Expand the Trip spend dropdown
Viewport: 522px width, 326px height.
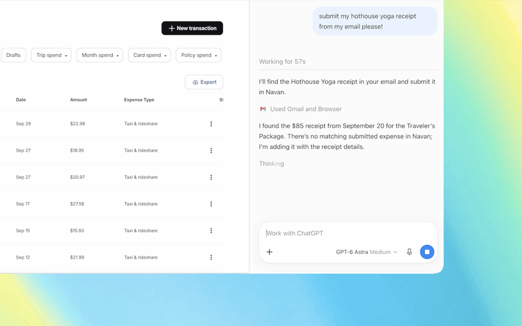tap(51, 55)
